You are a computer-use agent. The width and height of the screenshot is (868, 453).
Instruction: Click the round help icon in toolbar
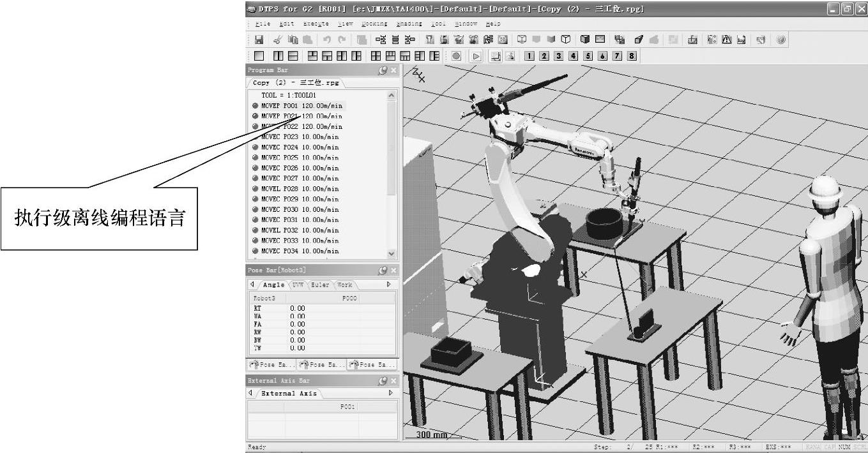point(781,40)
